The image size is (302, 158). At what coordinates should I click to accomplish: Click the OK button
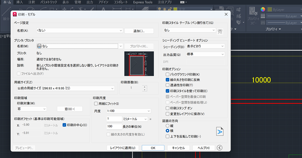(153, 148)
